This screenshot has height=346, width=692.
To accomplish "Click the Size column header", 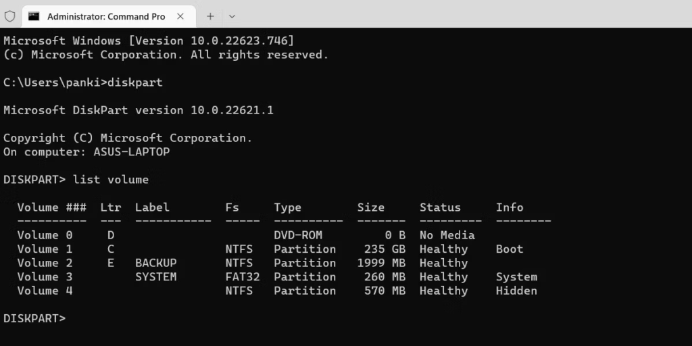I will click(x=370, y=207).
